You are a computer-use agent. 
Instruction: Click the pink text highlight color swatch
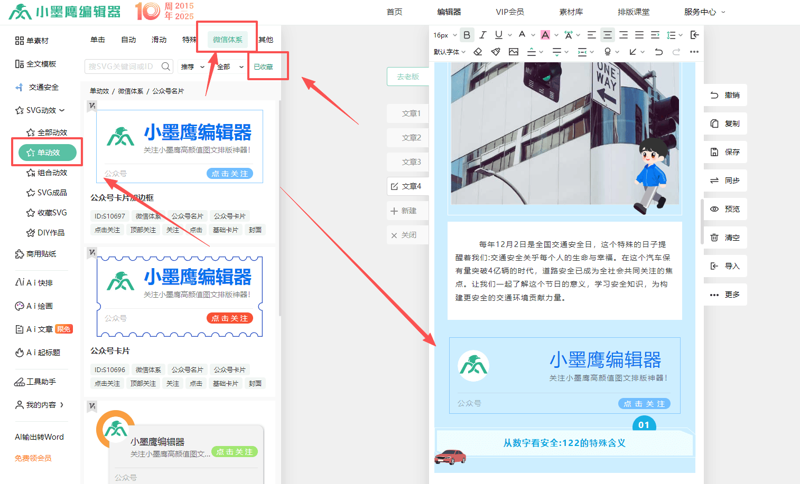[545, 35]
